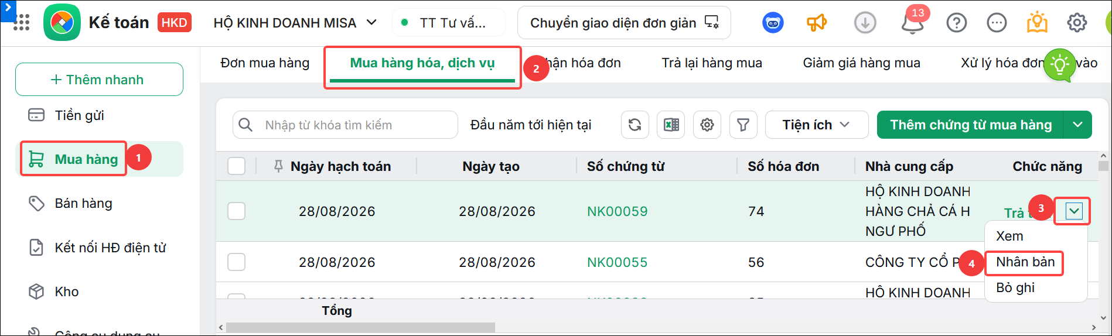Open table settings gear icon in toolbar
Image resolution: width=1112 pixels, height=336 pixels.
point(707,125)
